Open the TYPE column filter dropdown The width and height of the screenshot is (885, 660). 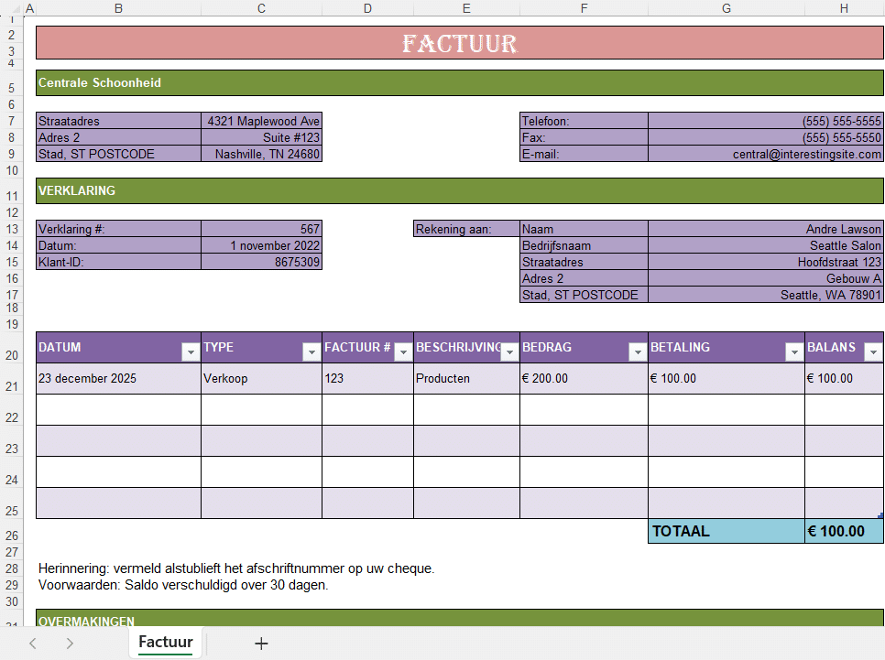point(311,351)
